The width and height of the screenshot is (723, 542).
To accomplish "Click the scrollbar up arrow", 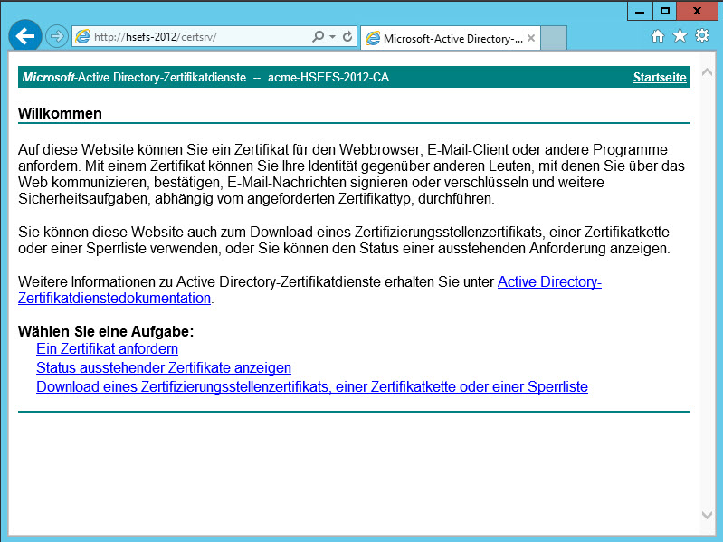I will click(707, 71).
